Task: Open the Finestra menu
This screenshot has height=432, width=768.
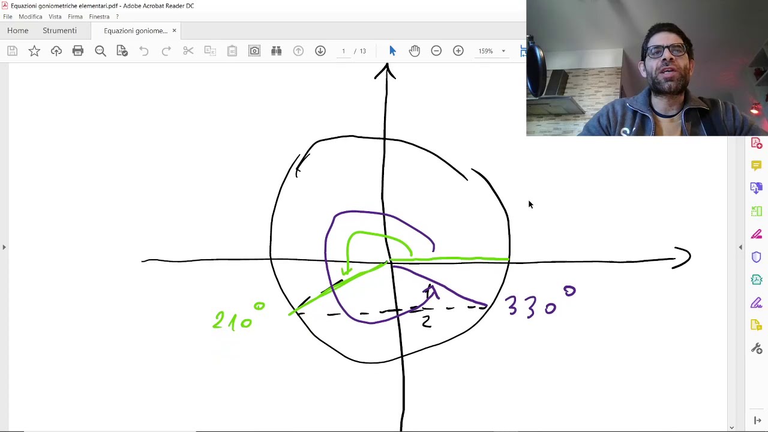Action: click(x=99, y=16)
